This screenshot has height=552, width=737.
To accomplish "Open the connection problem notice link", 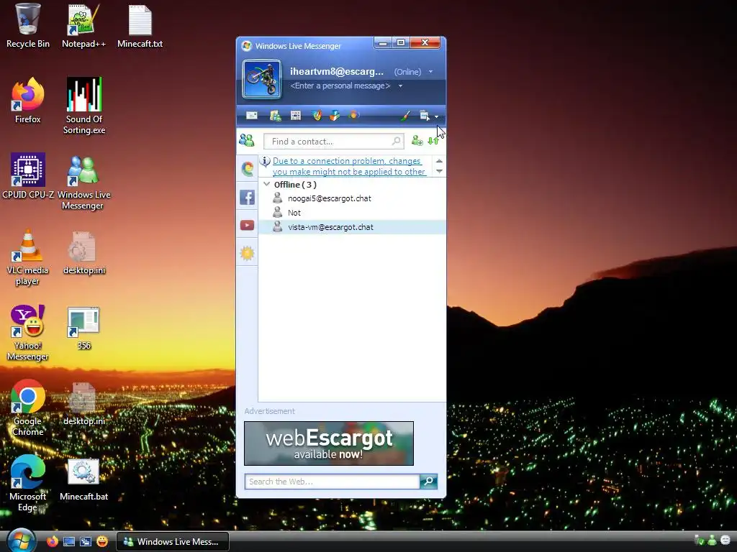I will 349,167.
